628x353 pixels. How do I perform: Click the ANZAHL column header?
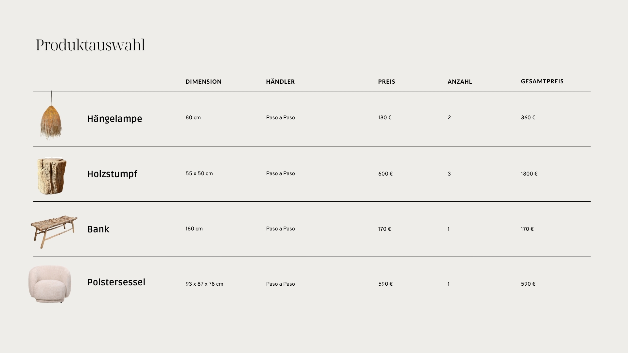[460, 82]
